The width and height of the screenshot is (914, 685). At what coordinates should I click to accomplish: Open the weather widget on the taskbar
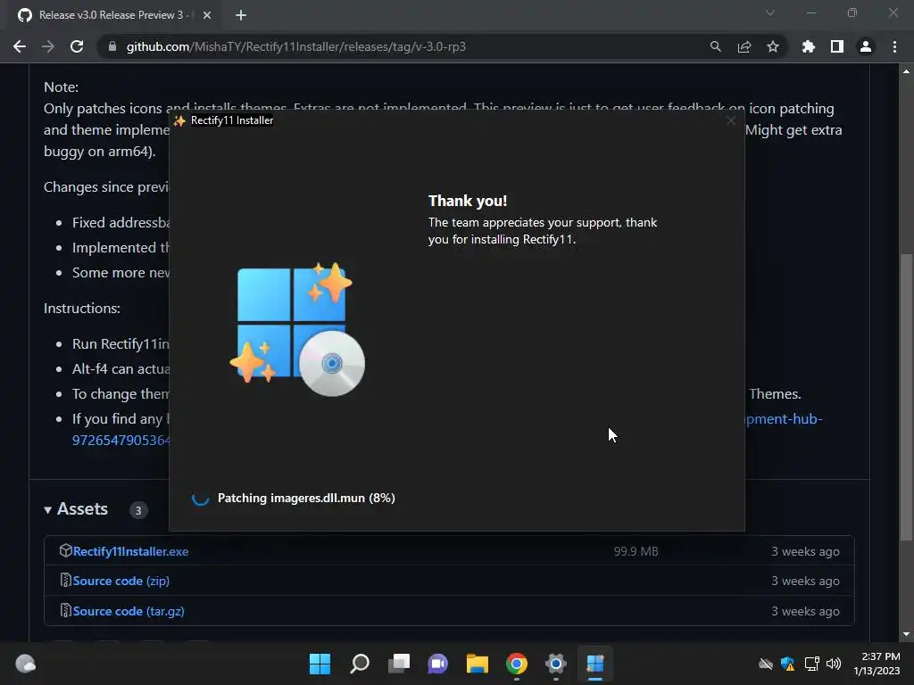(25, 664)
